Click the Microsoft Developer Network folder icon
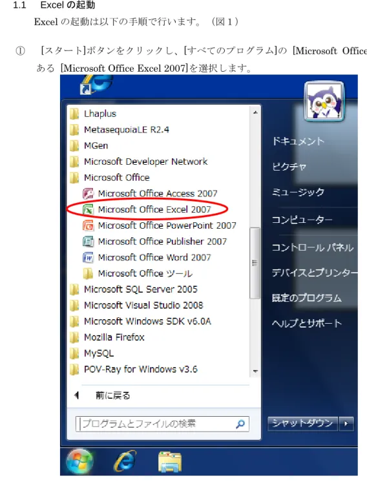The image size is (367, 482). [74, 162]
